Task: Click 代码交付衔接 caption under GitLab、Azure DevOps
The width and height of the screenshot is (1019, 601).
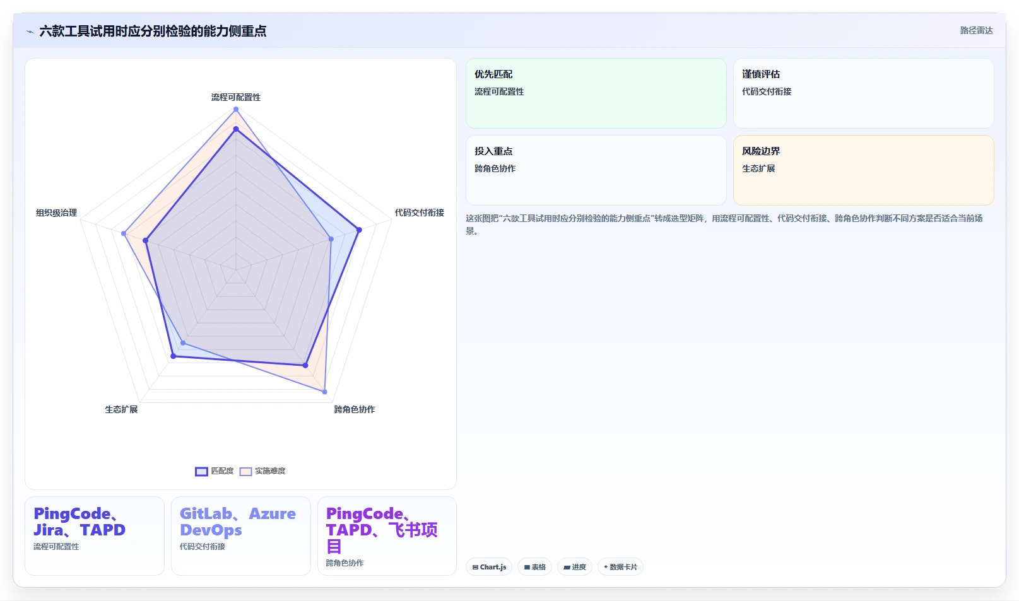Action: 203,547
